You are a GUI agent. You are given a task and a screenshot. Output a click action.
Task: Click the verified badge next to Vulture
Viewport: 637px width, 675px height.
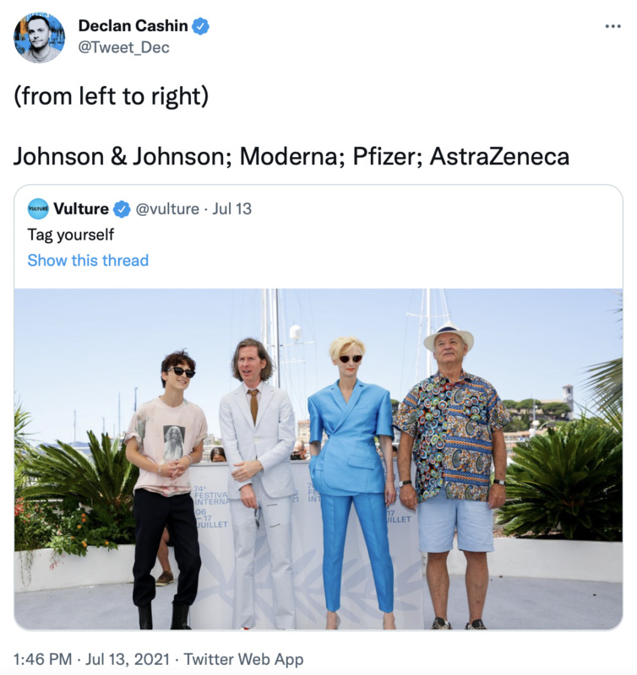[122, 208]
